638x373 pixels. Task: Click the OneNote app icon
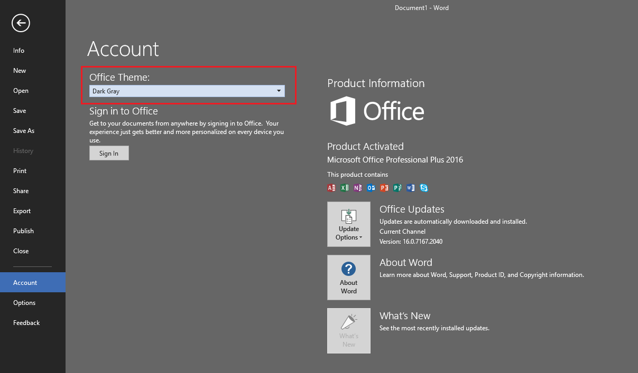[x=358, y=187]
